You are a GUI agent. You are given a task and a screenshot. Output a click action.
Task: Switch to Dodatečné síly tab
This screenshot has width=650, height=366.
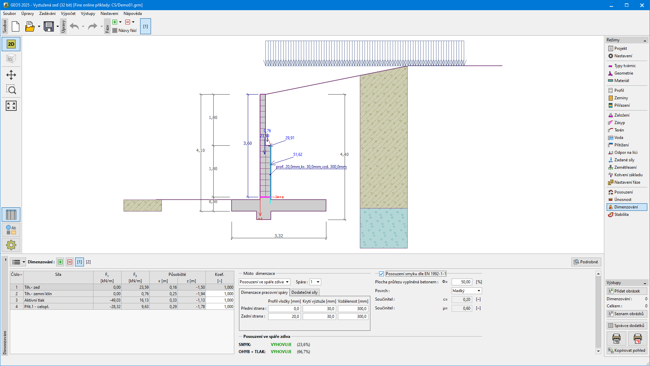304,292
